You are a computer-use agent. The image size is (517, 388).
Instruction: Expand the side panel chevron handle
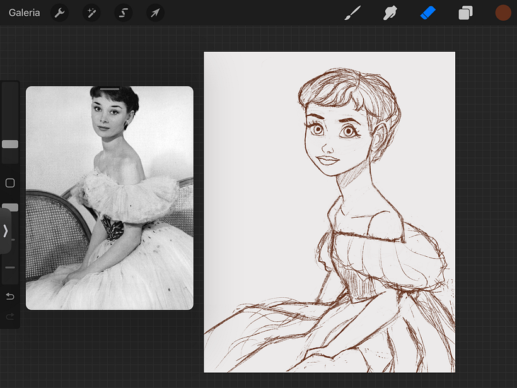5,231
